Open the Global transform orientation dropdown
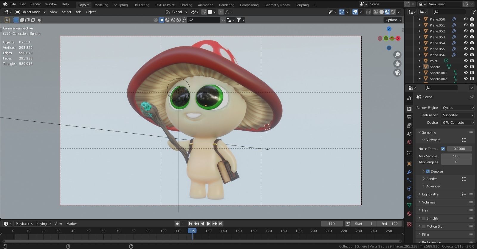477x249 pixels. (177, 12)
